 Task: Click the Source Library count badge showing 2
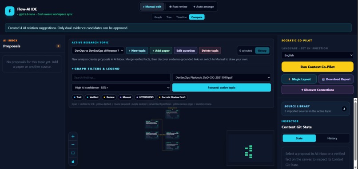(x=344, y=109)
